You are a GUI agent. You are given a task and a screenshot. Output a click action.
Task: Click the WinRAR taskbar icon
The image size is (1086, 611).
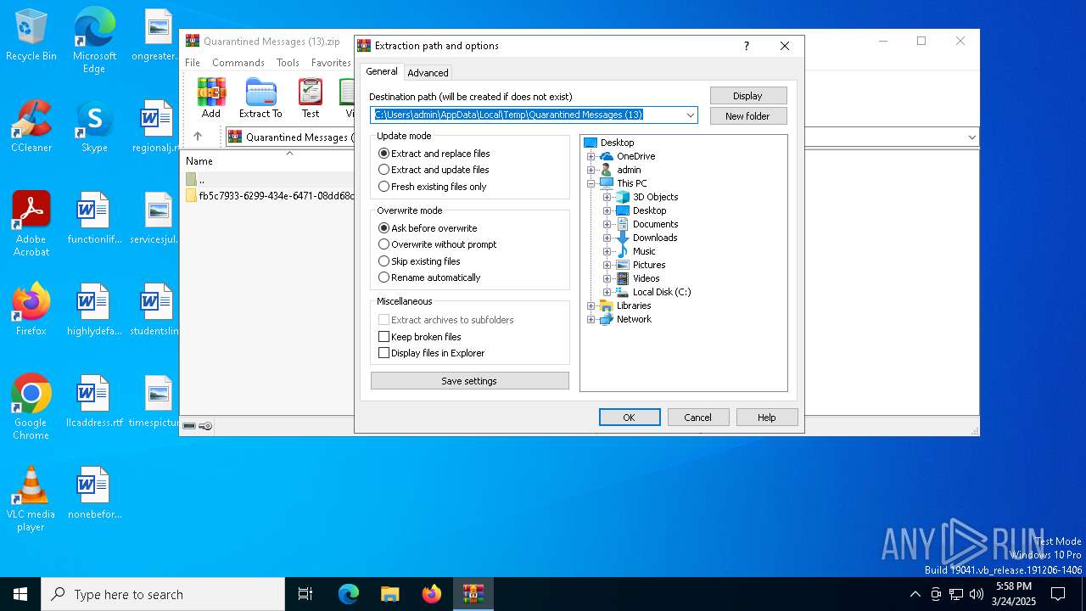pyautogui.click(x=473, y=594)
